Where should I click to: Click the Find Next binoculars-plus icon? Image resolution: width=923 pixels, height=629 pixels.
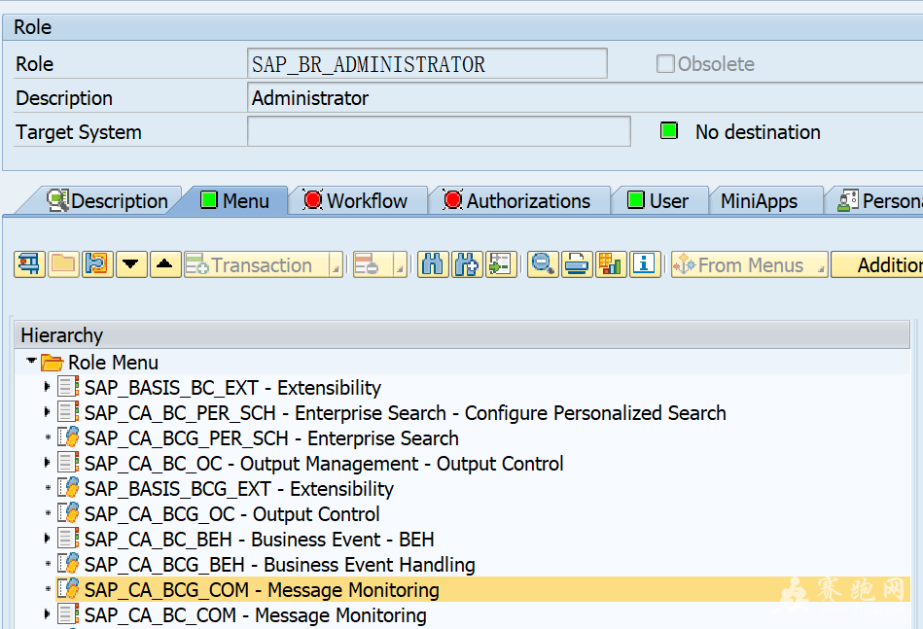pyautogui.click(x=467, y=264)
